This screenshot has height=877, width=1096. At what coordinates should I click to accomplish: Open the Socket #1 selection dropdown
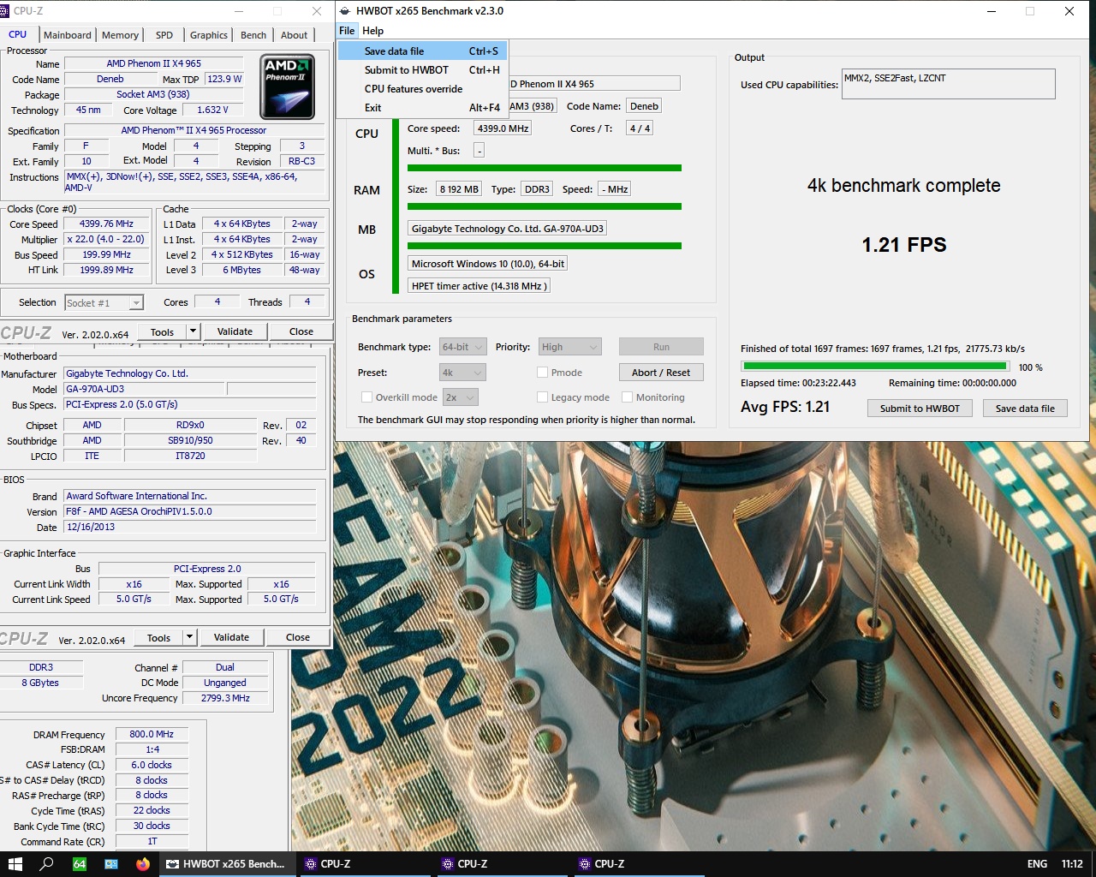[x=104, y=302]
